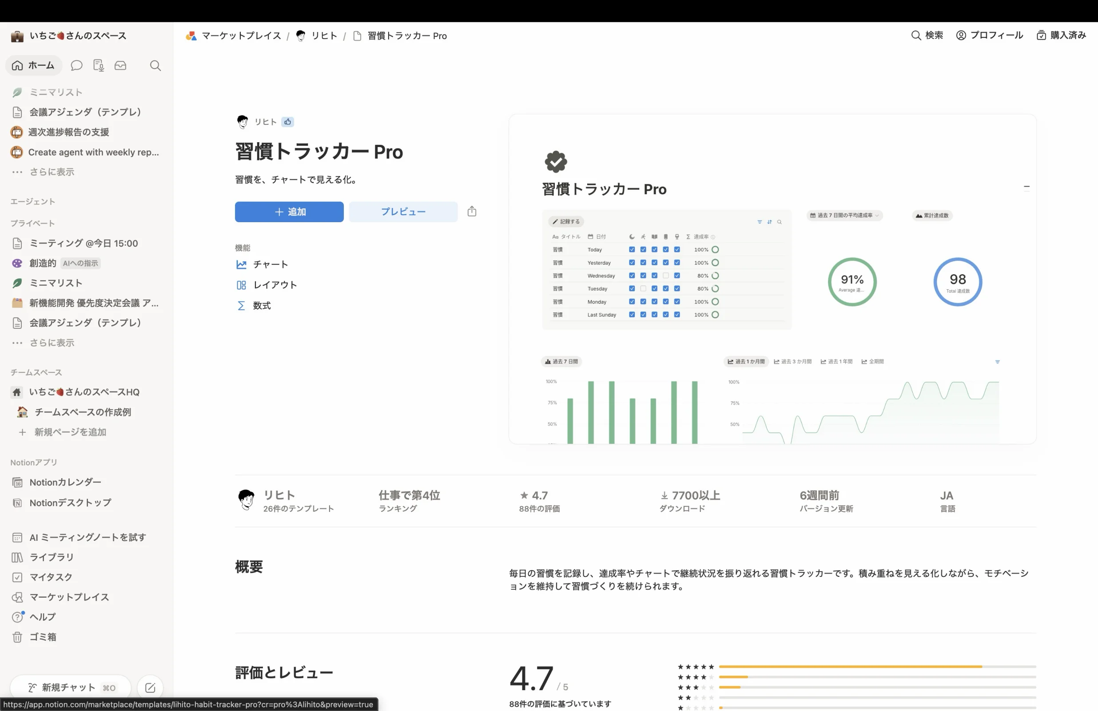Open 検索 in the top bar

[x=927, y=36]
